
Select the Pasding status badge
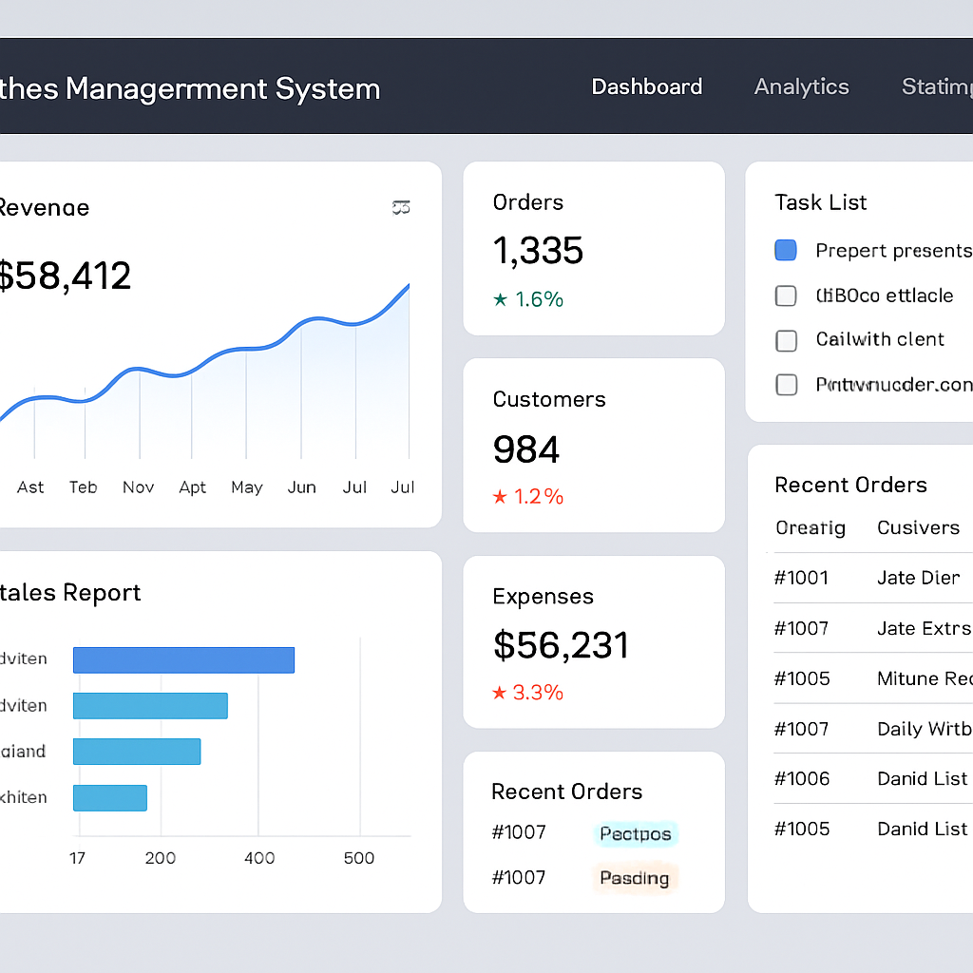(635, 878)
